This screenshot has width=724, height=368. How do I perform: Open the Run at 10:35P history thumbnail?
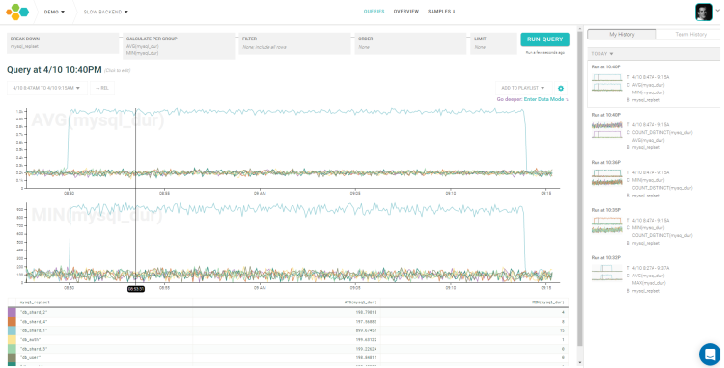(x=607, y=225)
